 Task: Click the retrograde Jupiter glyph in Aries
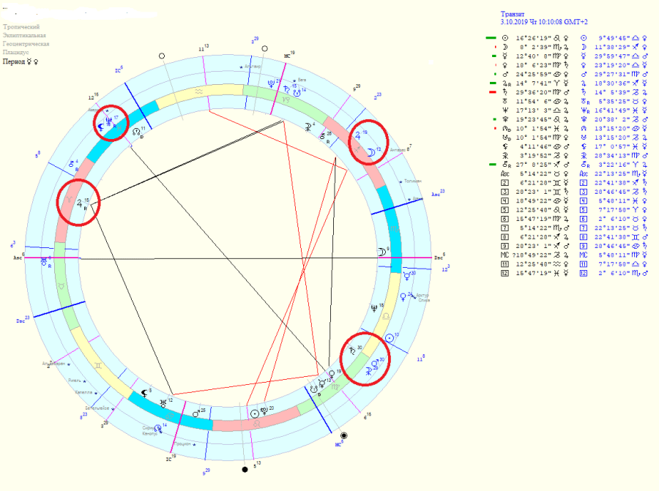pos(78,204)
